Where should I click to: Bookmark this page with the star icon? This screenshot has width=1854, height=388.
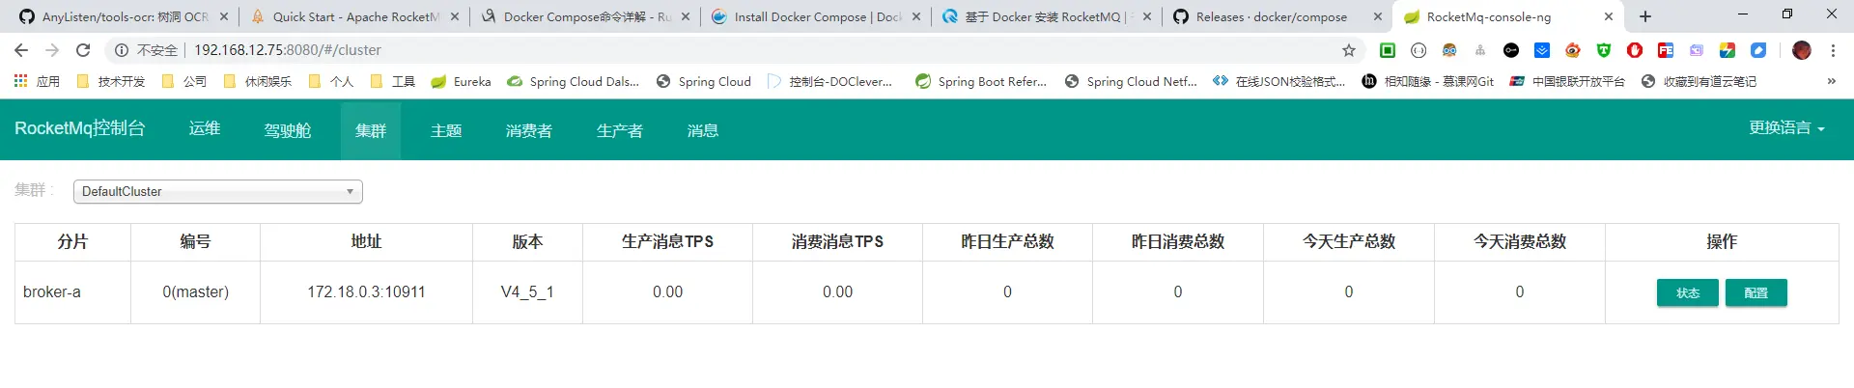1349,50
